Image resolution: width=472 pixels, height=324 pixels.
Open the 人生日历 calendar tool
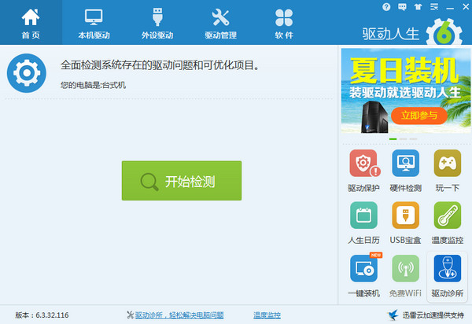click(x=363, y=216)
